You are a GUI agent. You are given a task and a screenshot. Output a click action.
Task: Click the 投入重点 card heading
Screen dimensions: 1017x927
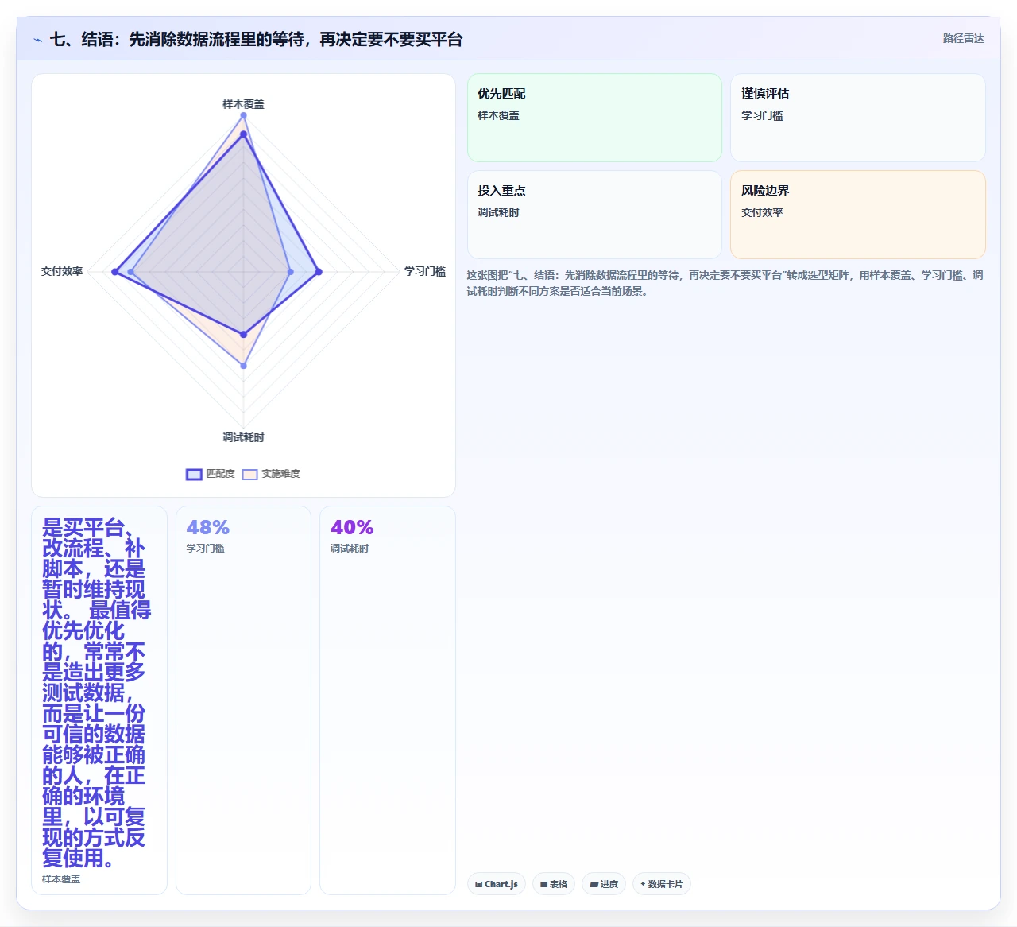[501, 190]
